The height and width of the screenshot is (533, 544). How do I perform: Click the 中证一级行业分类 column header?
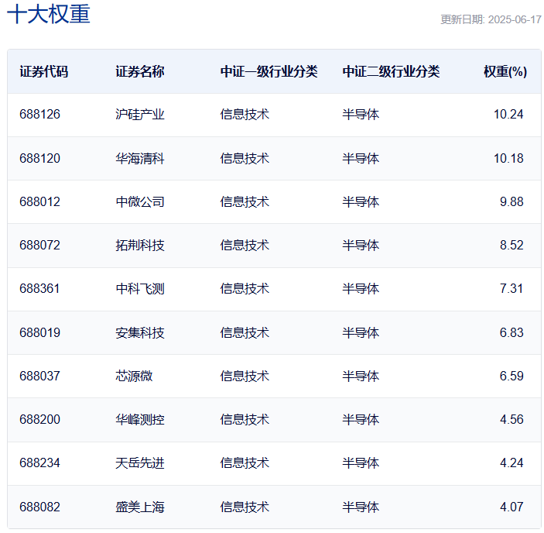[x=269, y=71]
